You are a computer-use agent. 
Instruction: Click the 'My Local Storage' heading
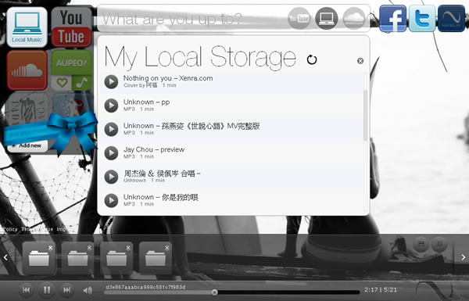coord(200,57)
